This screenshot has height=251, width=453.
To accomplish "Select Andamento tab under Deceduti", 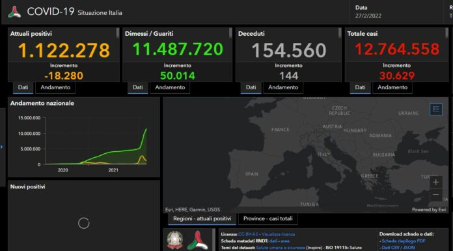I will click(283, 87).
